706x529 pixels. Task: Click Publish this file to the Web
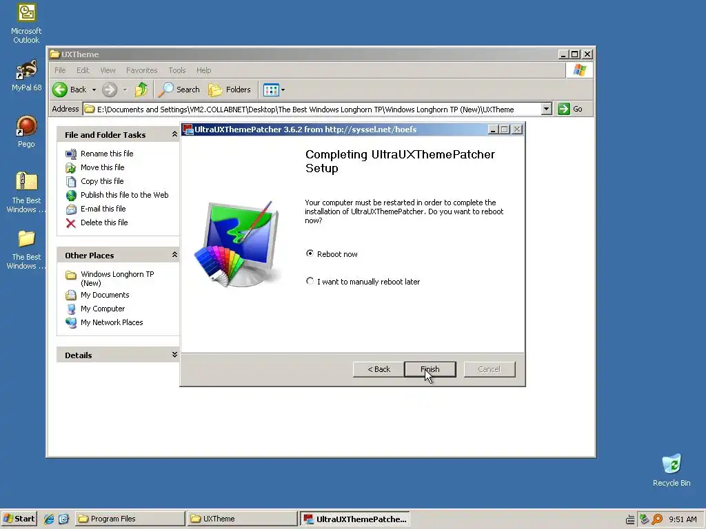124,195
